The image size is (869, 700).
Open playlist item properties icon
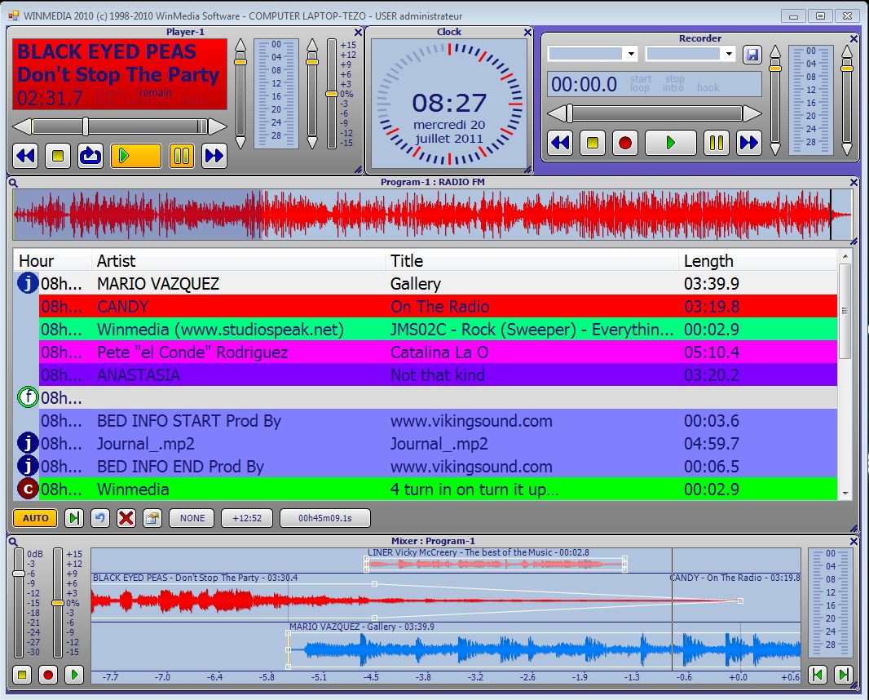(x=152, y=518)
